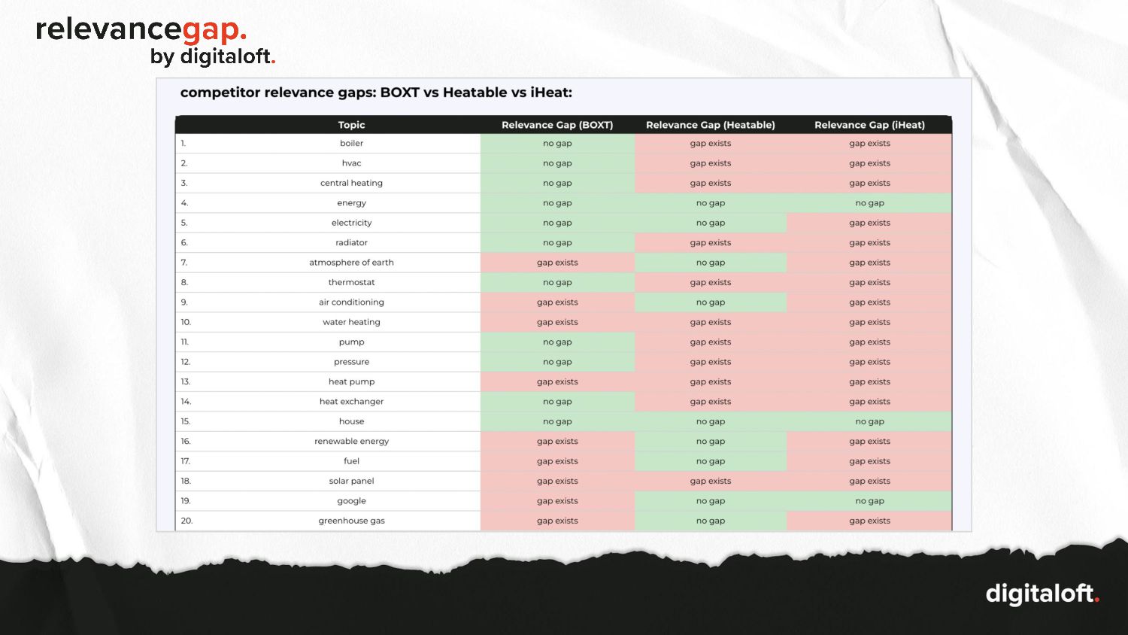1128x635 pixels.
Task: Select the 'energy' topic cell
Action: pyautogui.click(x=351, y=203)
